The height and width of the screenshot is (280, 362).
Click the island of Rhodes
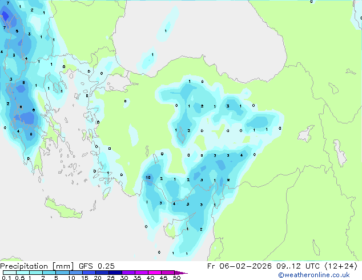106,193
